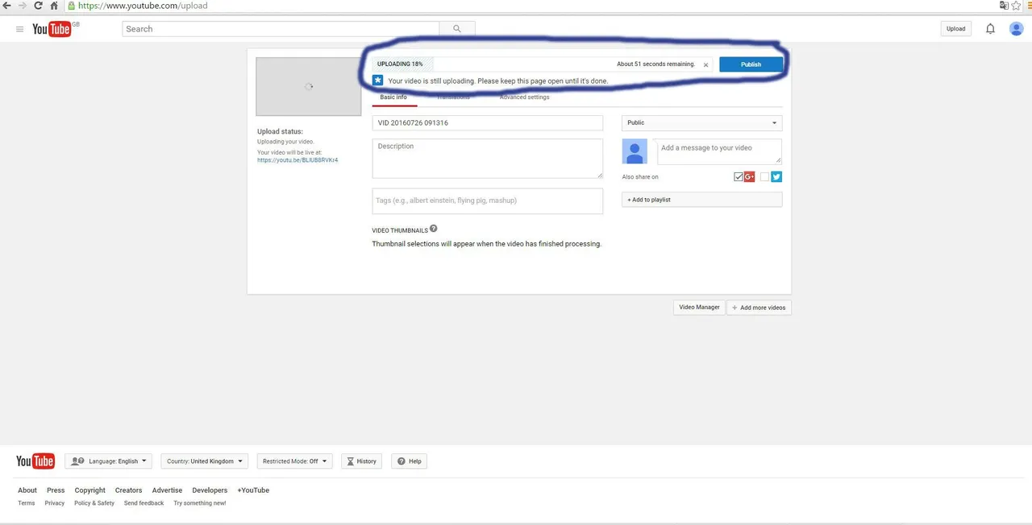Click the video title field VID 20160726 091316
This screenshot has height=525, width=1032.
488,123
